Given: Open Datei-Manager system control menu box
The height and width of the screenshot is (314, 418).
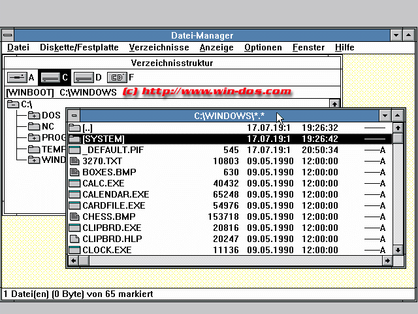Looking at the screenshot, I should (7, 35).
